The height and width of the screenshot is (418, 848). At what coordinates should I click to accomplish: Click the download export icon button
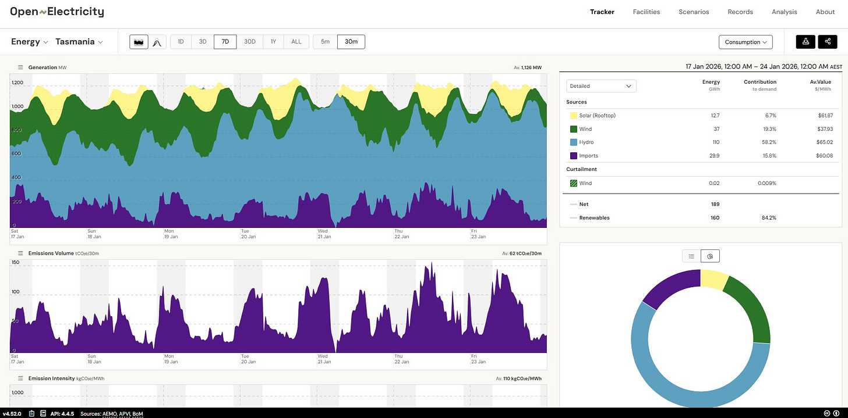[806, 42]
